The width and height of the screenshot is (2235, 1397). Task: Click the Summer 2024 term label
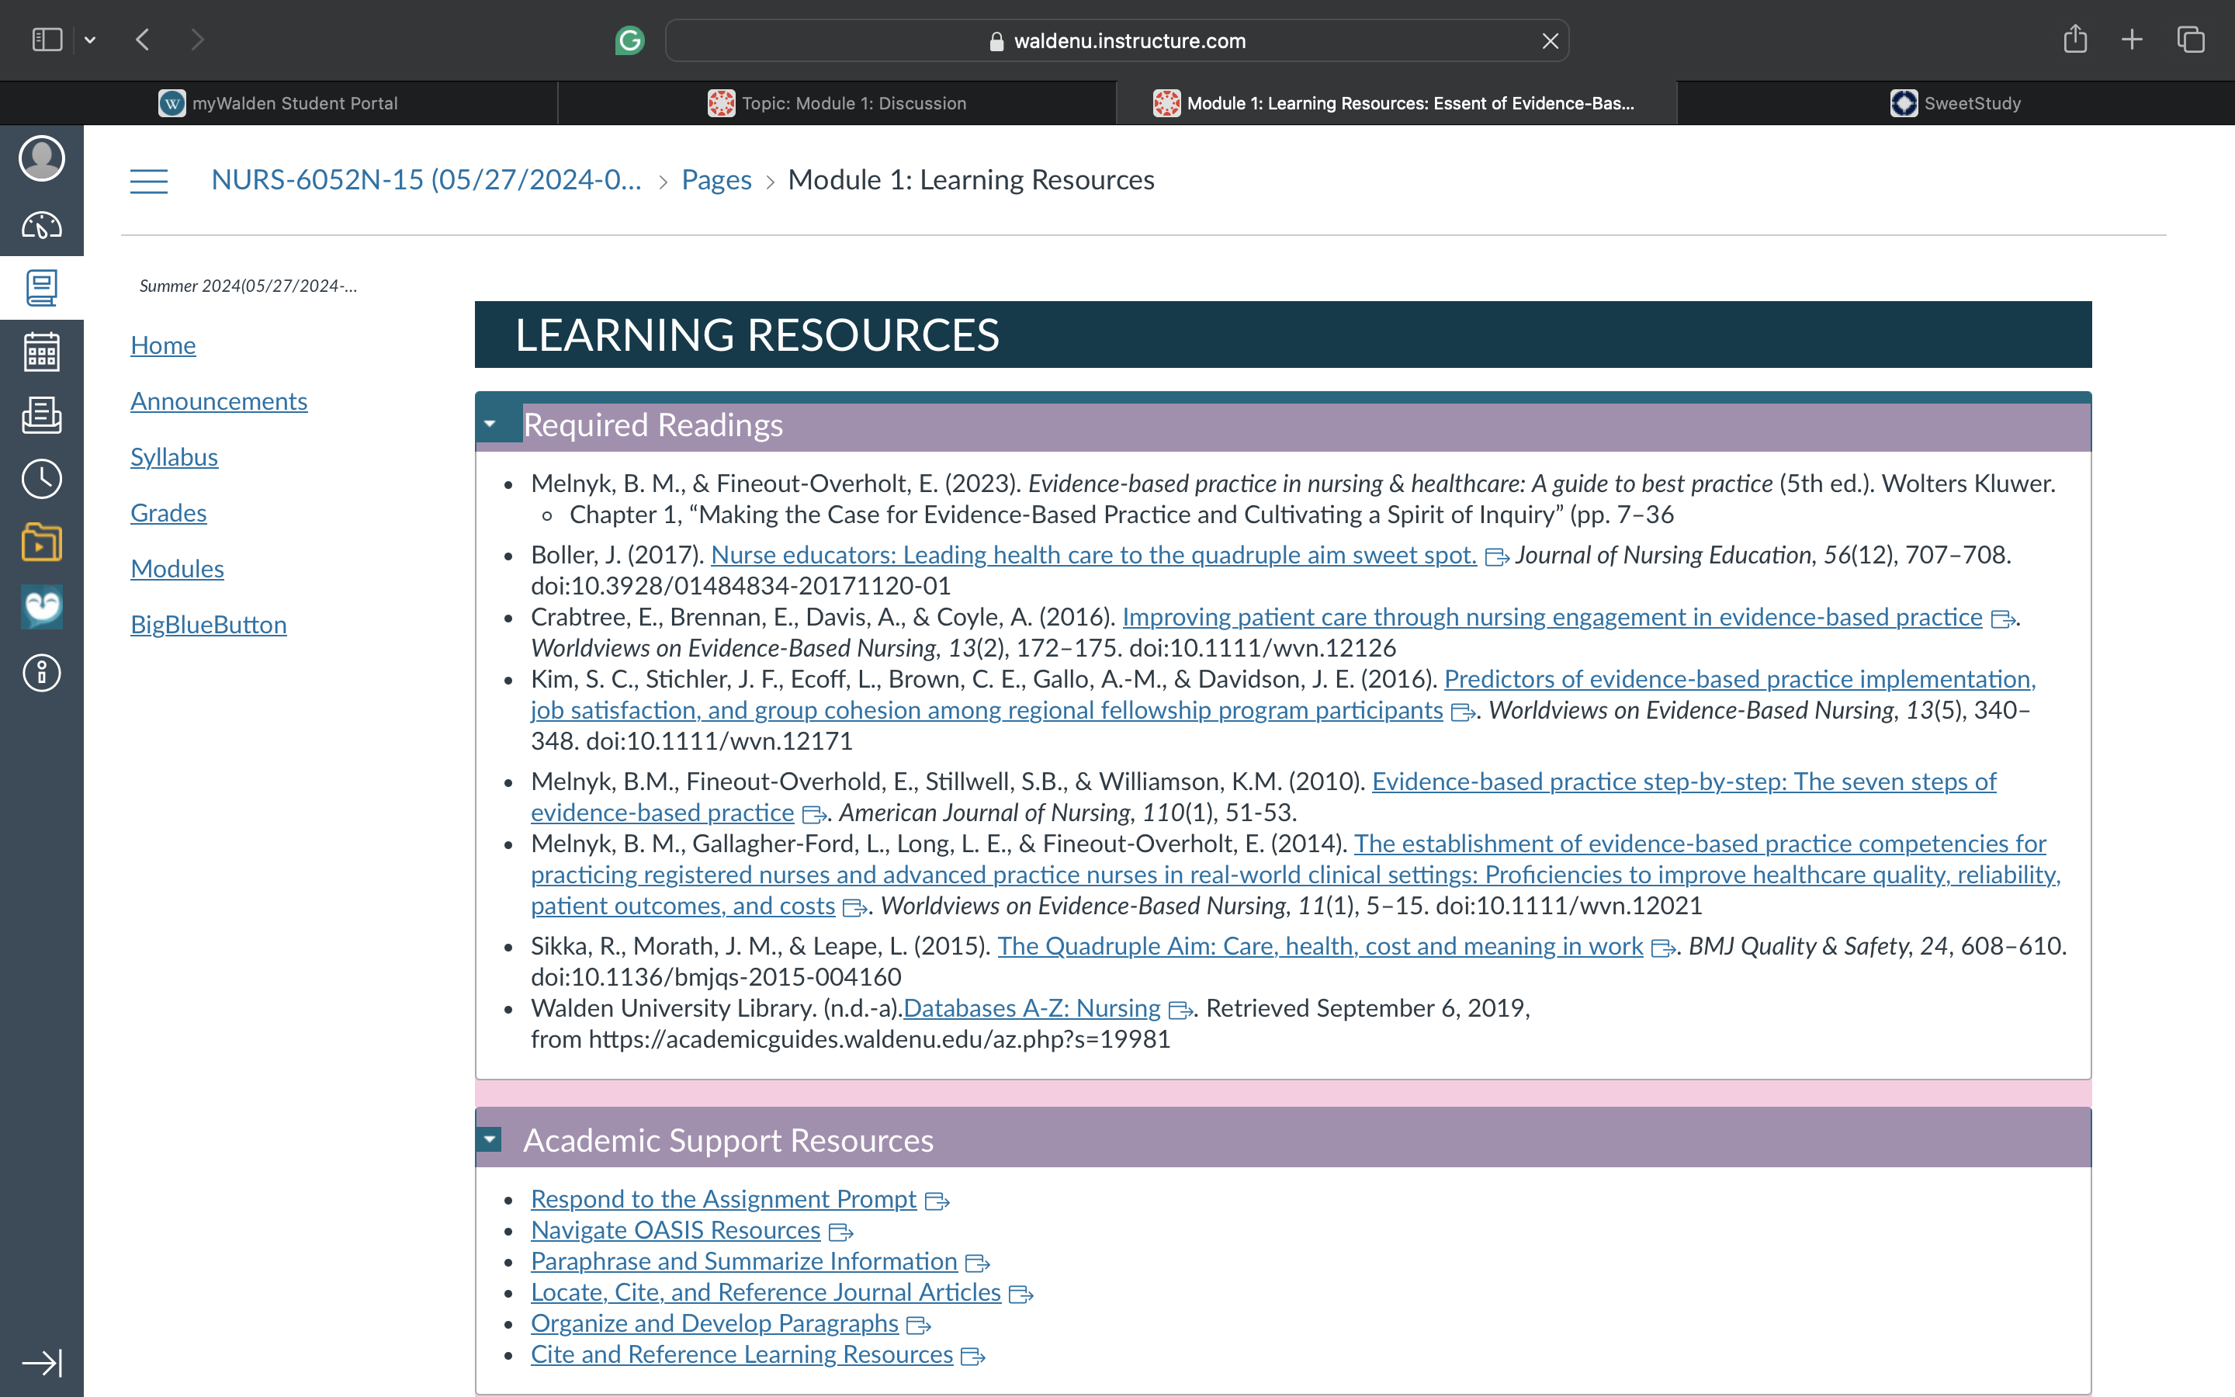tap(248, 286)
